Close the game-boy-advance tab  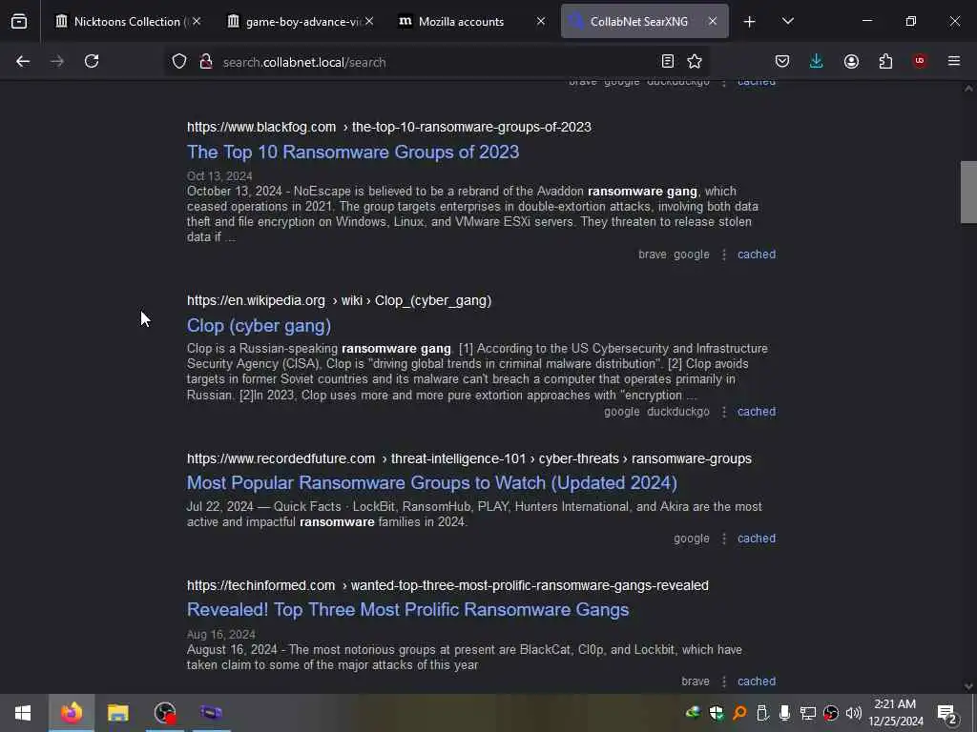[369, 22]
